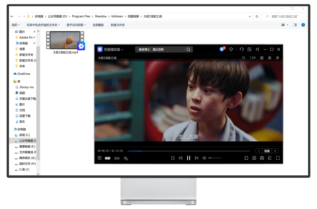This screenshot has width=317, height=209.
Task: Open subtitle settings (字)
Action: pos(278,58)
